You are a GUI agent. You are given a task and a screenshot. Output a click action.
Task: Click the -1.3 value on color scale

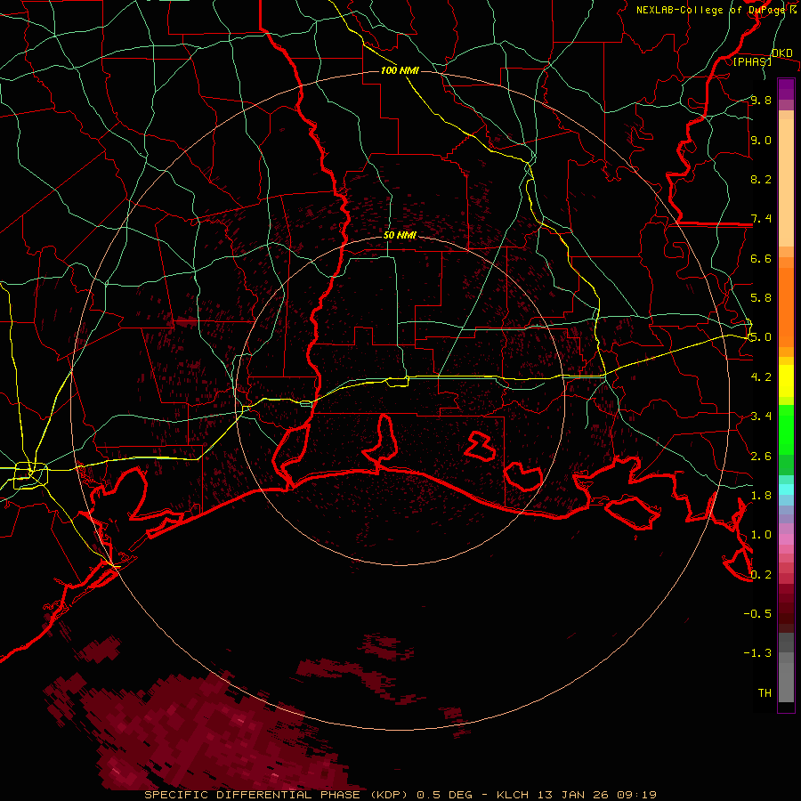757,653
